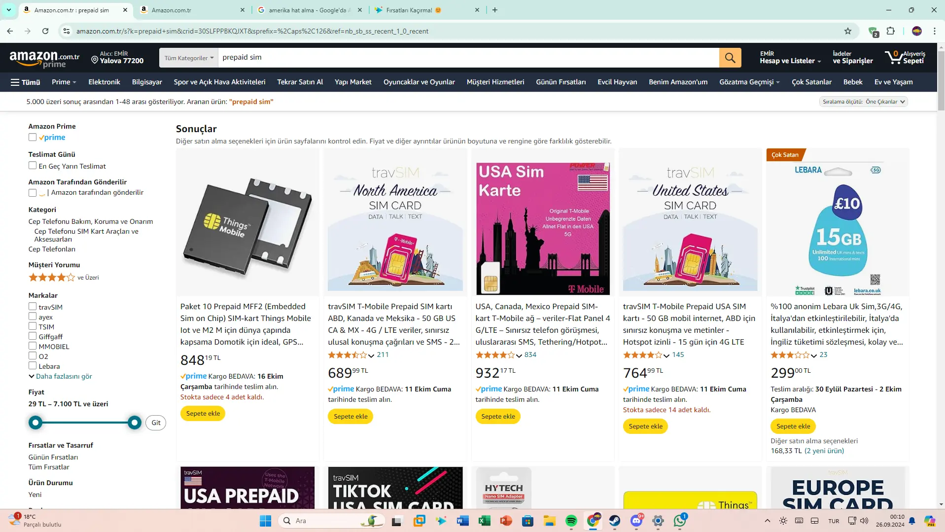Open the browser tab search dropdown
This screenshot has height=532, width=945.
pyautogui.click(x=8, y=10)
